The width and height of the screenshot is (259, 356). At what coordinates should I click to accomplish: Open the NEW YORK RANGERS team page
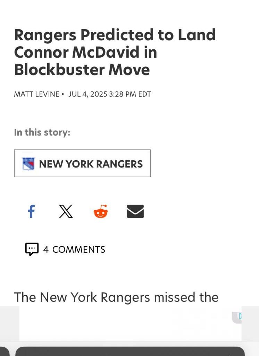[82, 163]
